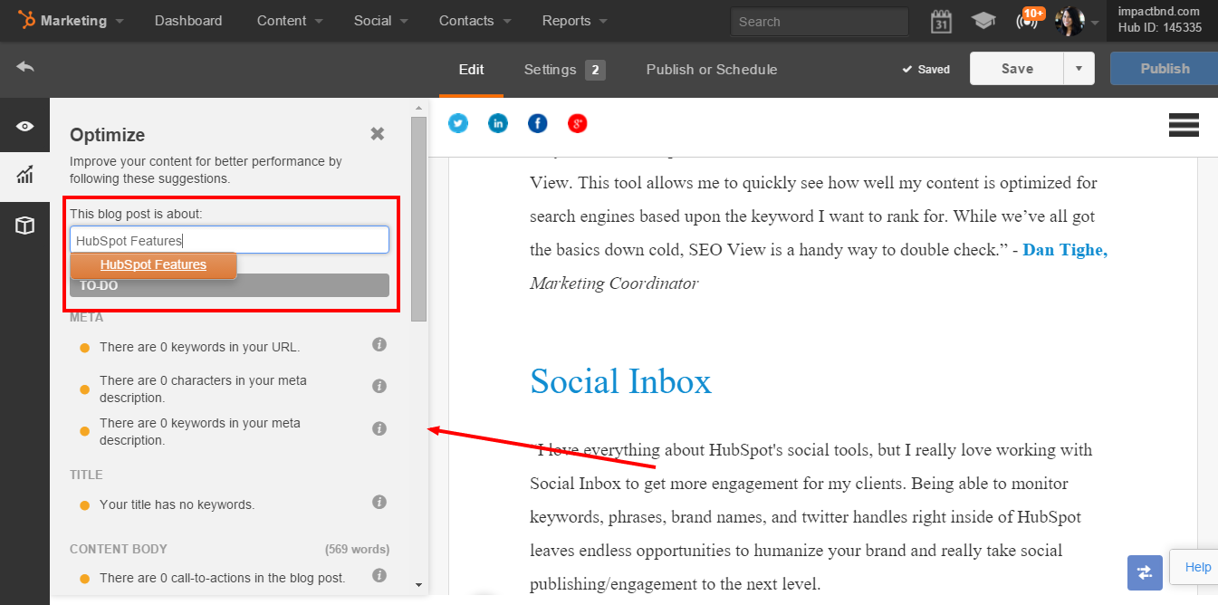
Task: Click info icon for meta description characters
Action: pyautogui.click(x=379, y=386)
